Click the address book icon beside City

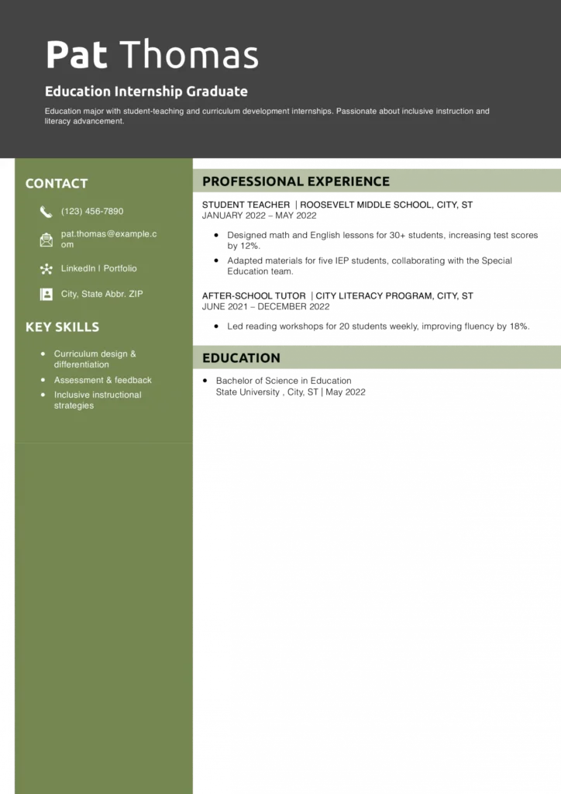pos(46,295)
